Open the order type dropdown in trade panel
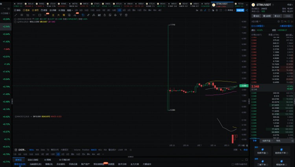The image size is (295, 167). 267,141
